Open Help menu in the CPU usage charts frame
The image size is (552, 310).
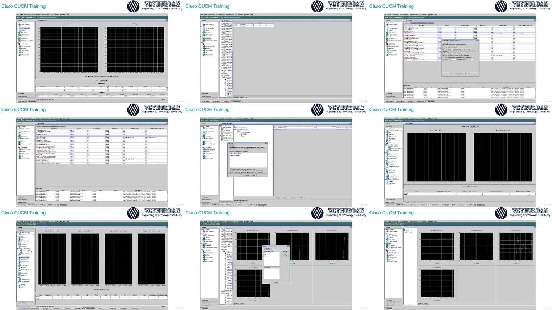pyautogui.click(x=68, y=15)
